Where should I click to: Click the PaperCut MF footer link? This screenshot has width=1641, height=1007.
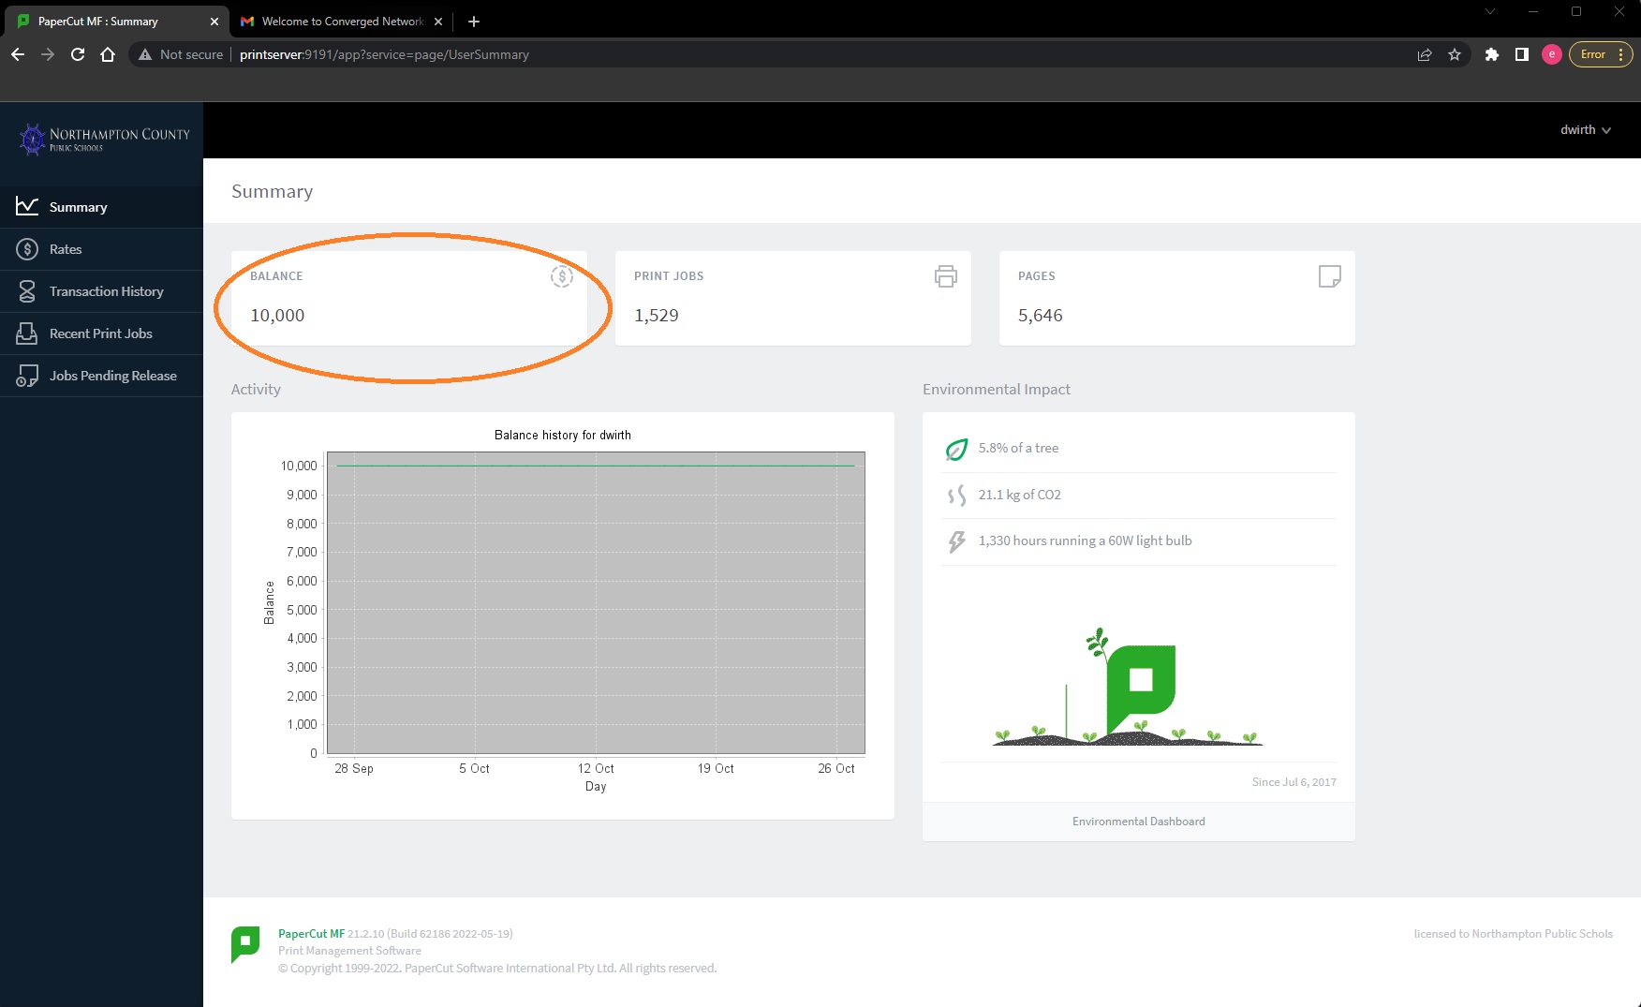tap(311, 934)
